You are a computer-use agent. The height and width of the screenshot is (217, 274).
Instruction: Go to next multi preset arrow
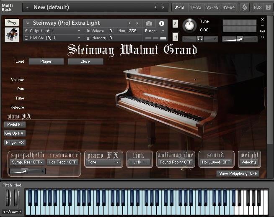click(x=163, y=8)
